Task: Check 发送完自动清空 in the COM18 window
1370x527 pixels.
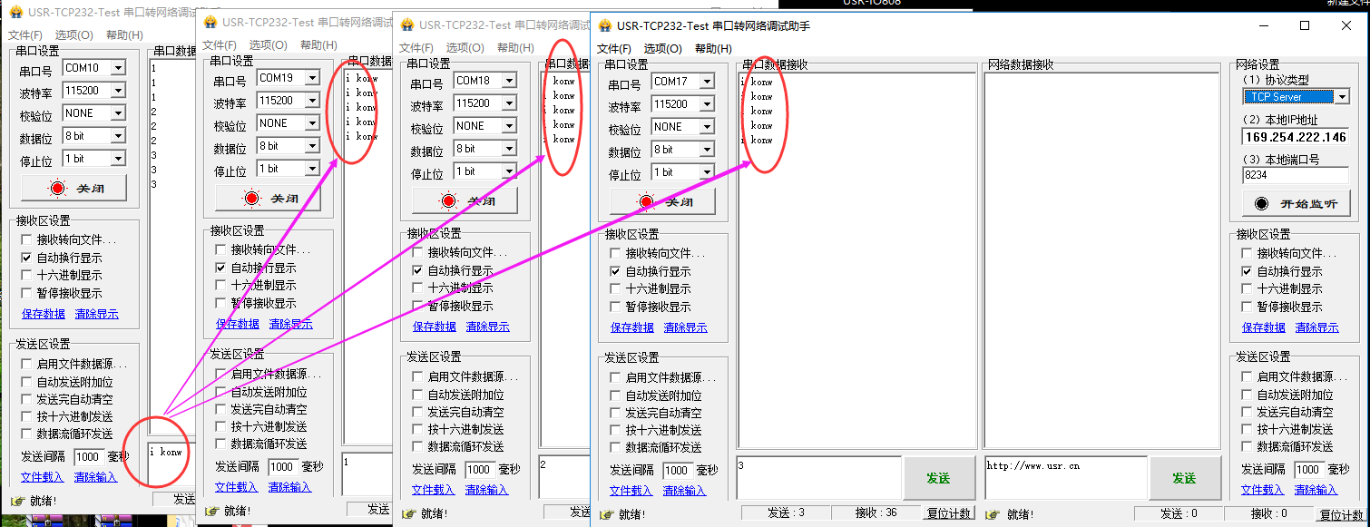Action: coord(417,412)
